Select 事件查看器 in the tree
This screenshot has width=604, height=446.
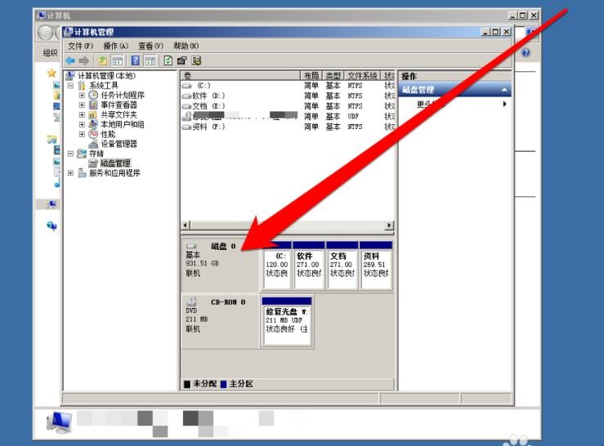(119, 105)
